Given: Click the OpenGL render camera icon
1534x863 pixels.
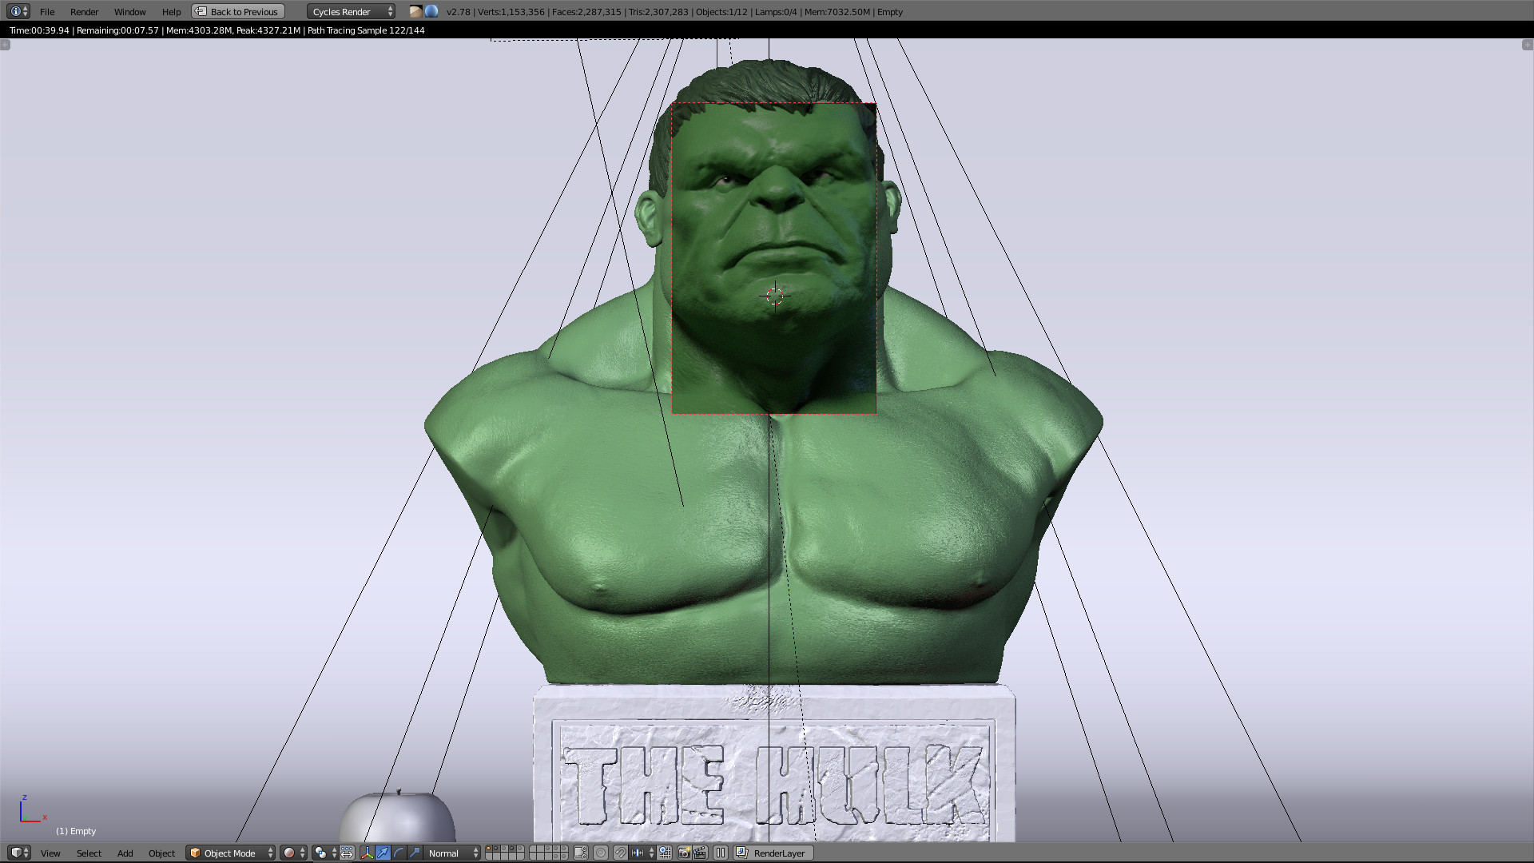Looking at the screenshot, I should point(685,853).
